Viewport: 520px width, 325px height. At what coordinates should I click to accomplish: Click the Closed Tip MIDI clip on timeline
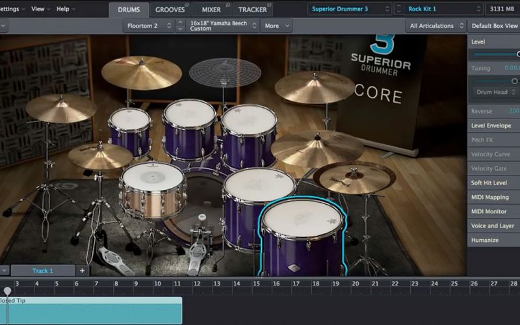(x=91, y=311)
